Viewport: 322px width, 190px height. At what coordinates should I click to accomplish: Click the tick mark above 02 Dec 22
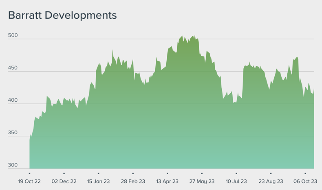tap(64, 173)
